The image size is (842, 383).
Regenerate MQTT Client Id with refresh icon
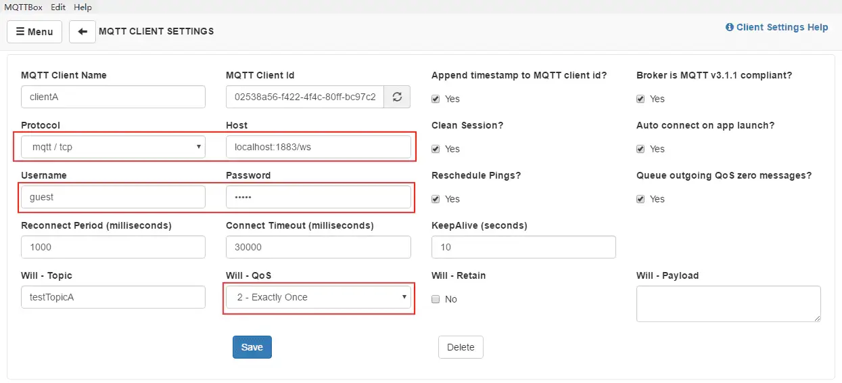coord(397,97)
